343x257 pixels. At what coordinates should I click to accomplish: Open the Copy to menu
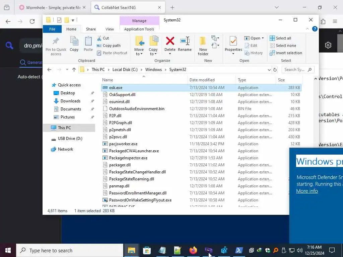point(153,46)
